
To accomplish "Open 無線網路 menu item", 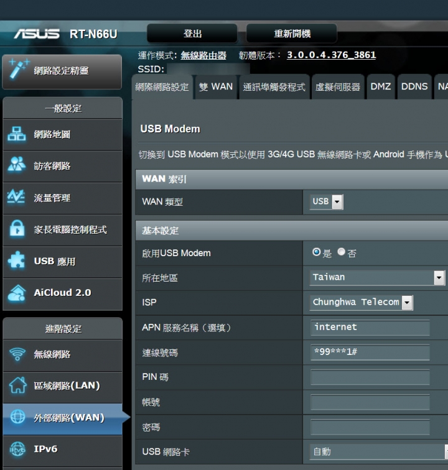I will point(62,355).
